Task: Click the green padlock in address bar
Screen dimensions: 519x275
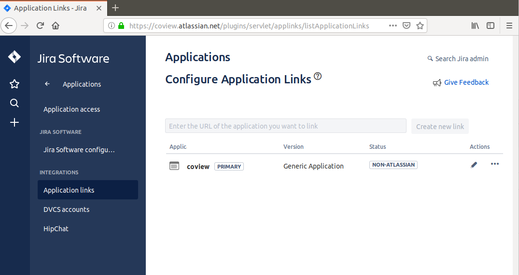Action: (121, 26)
